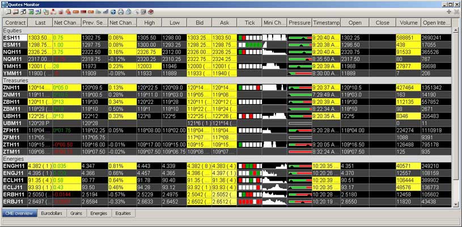Sort by the Volume column header
The height and width of the screenshot is (227, 462).
pos(407,23)
